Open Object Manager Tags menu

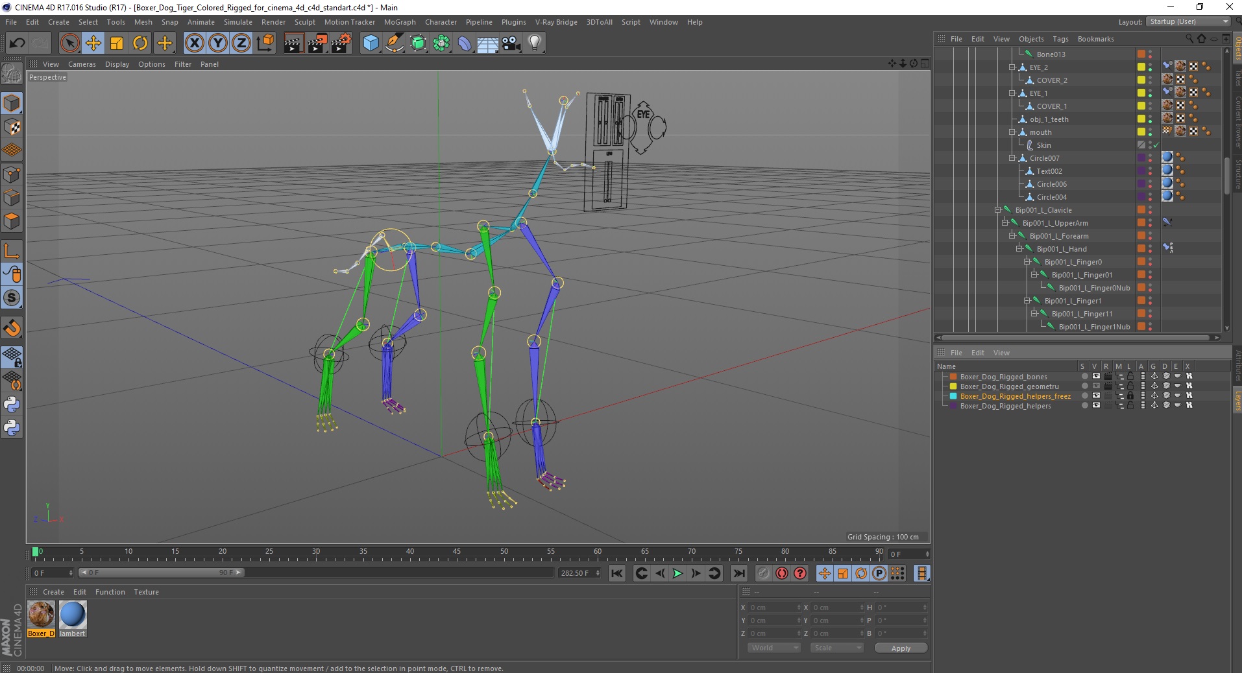click(1060, 39)
